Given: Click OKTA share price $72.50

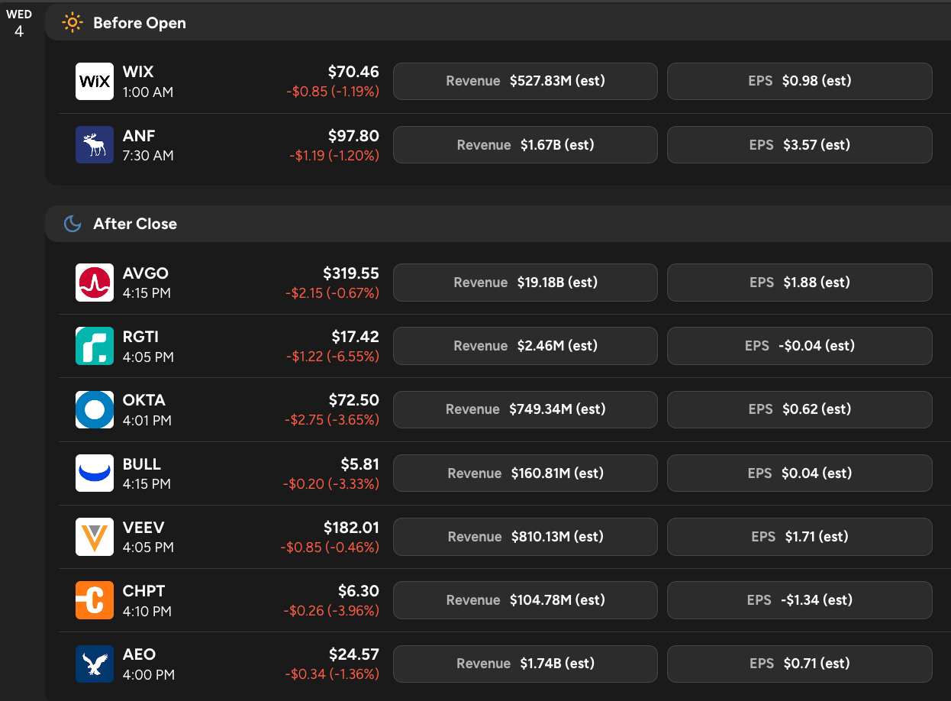Looking at the screenshot, I should 354,400.
